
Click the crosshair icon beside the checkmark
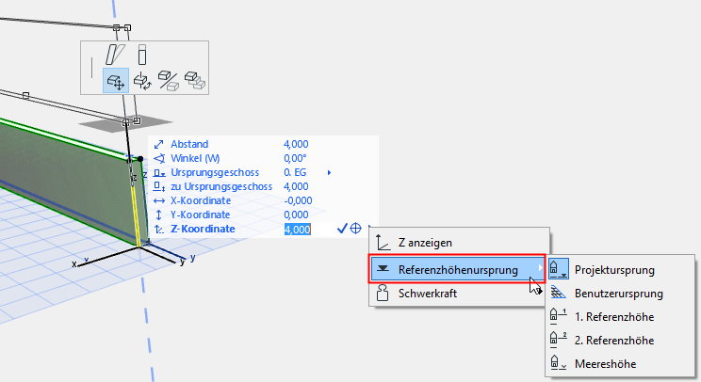356,229
